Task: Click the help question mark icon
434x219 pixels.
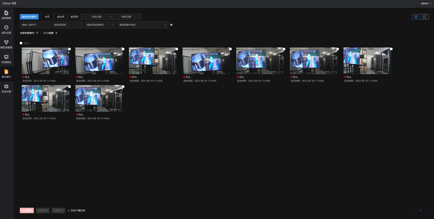Action: pos(171,25)
